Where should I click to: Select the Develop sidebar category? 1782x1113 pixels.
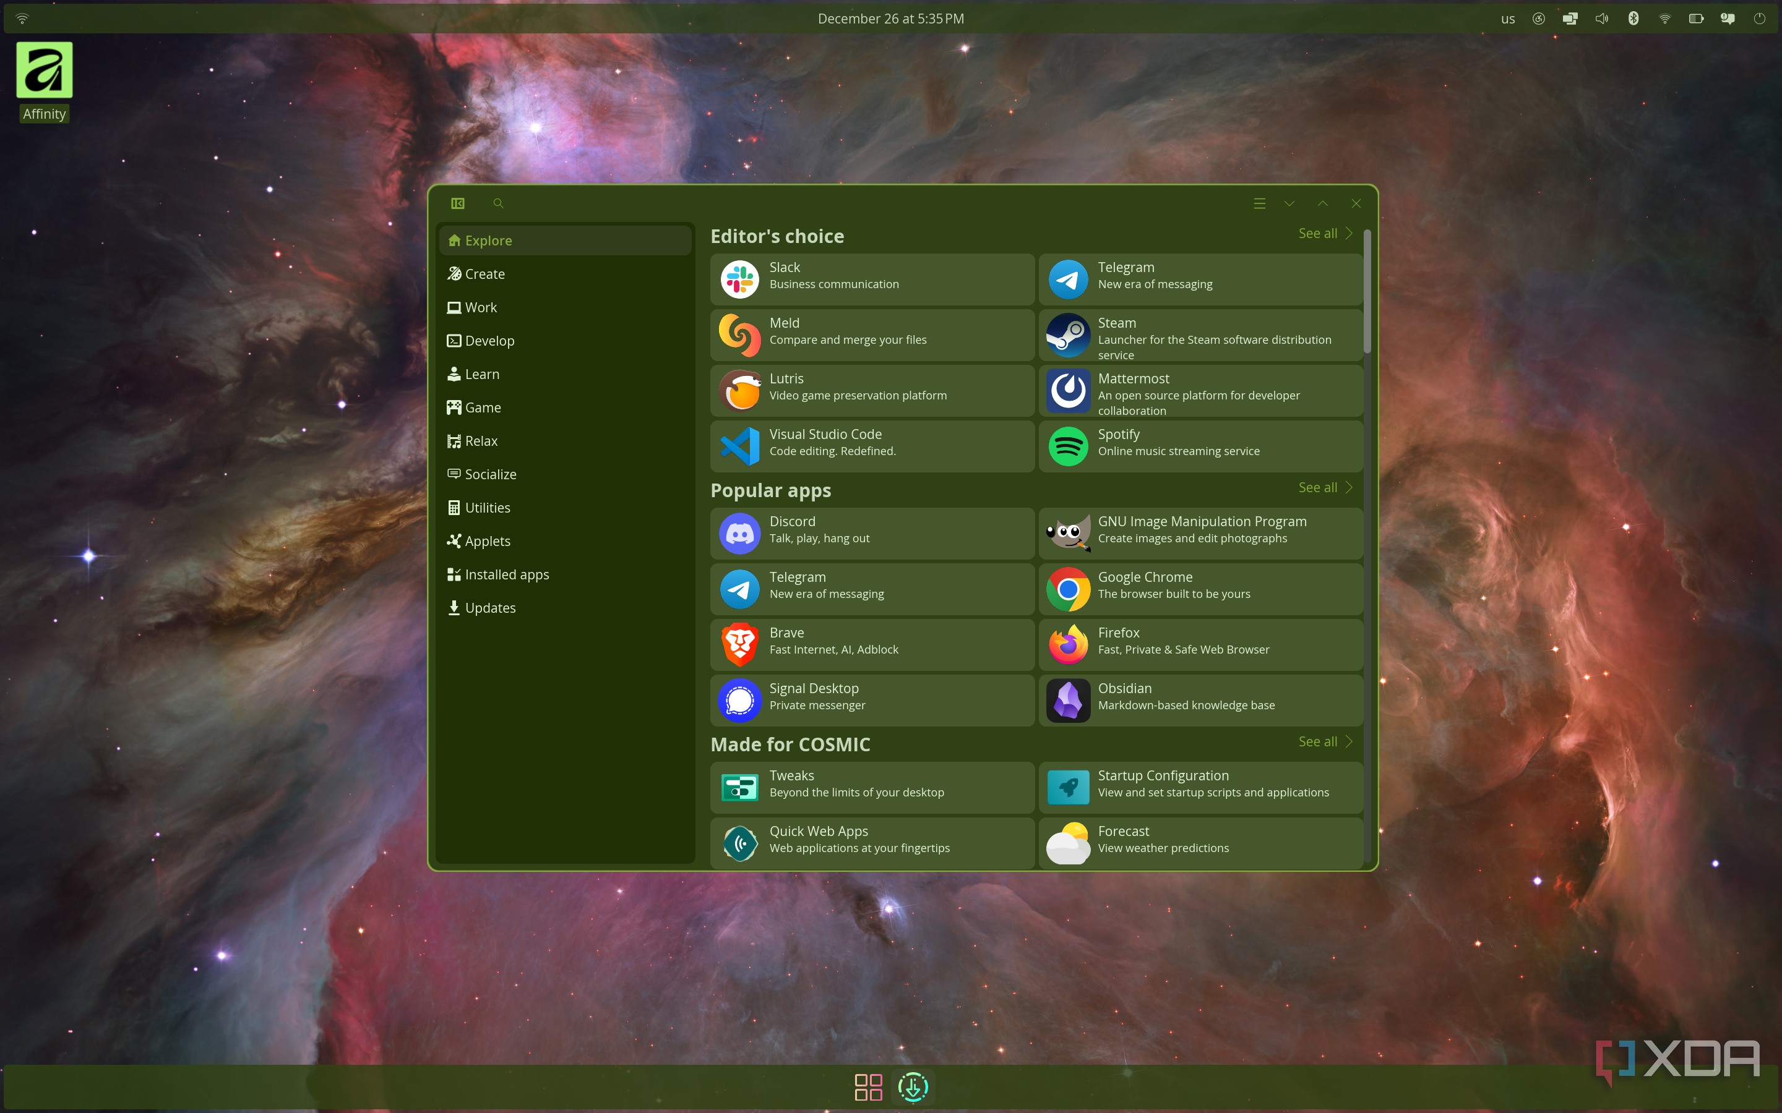pos(566,341)
